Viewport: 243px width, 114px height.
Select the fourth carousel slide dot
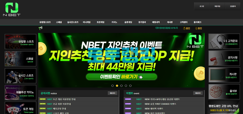[x=126, y=86]
